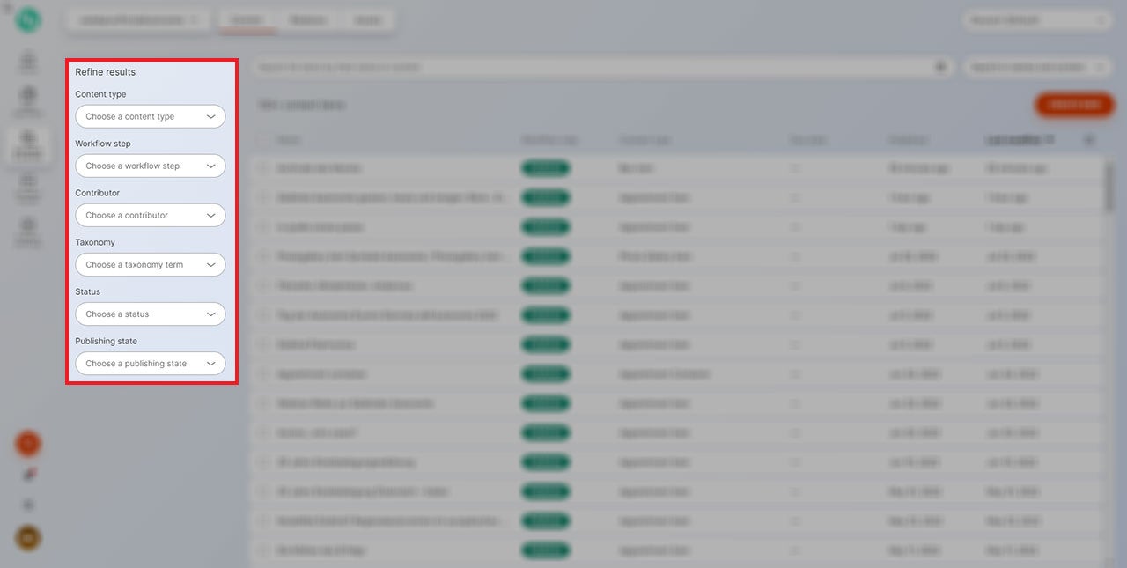Image resolution: width=1127 pixels, height=568 pixels.
Task: Open the brown user avatar menu
Action: coord(28,537)
